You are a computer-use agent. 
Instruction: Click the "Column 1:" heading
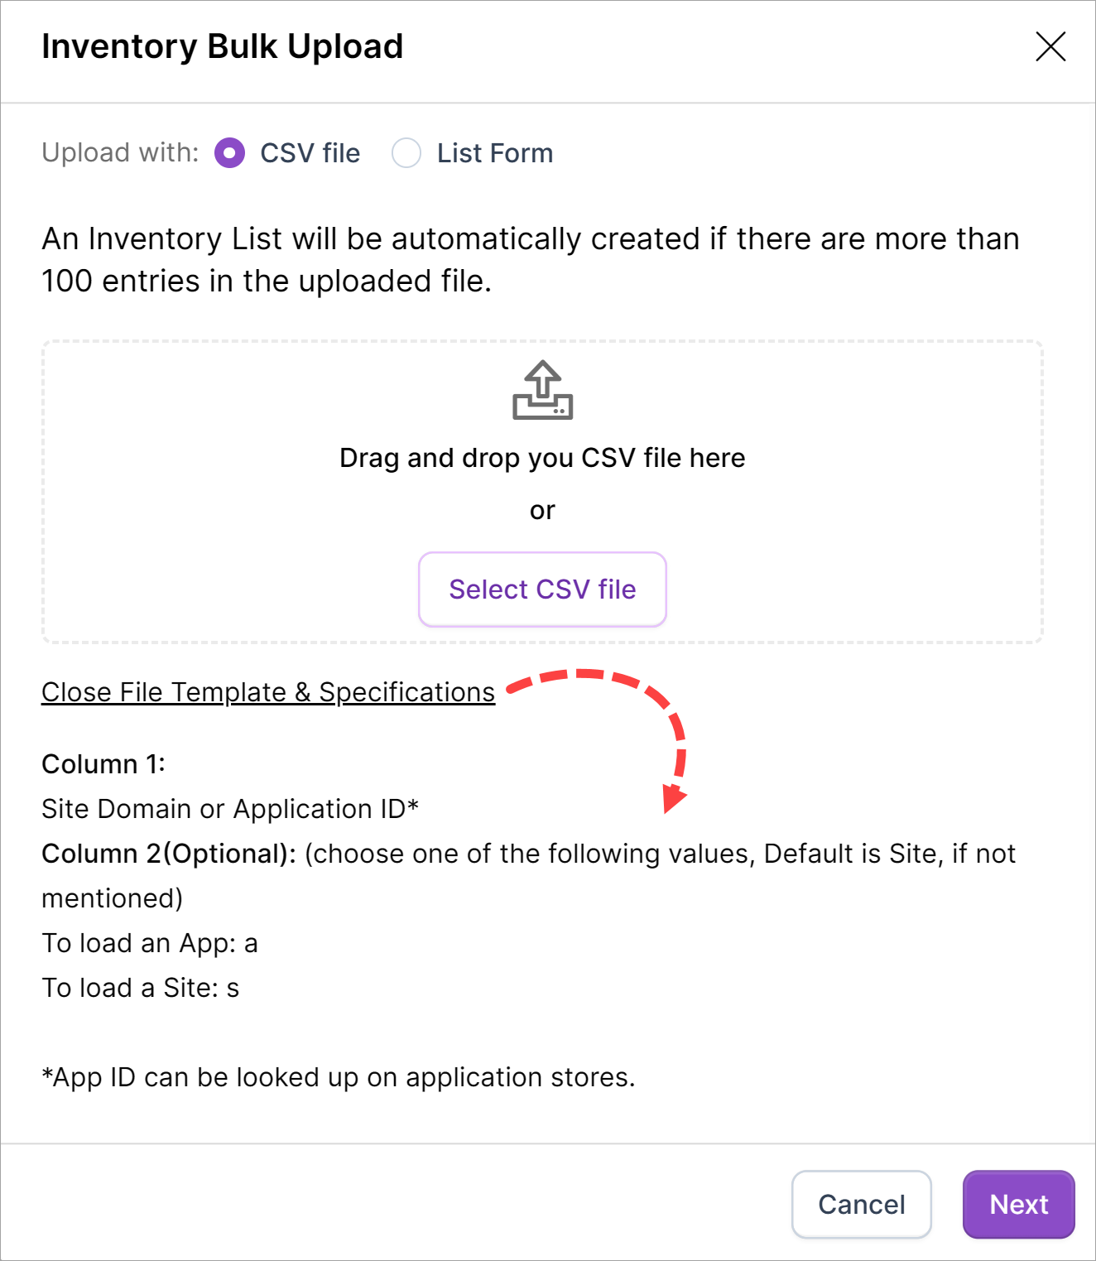(103, 763)
